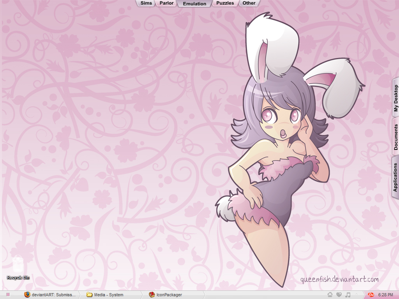Screen dimensions: 399x299
Task: Open the Other tab
Action: tap(249, 3)
